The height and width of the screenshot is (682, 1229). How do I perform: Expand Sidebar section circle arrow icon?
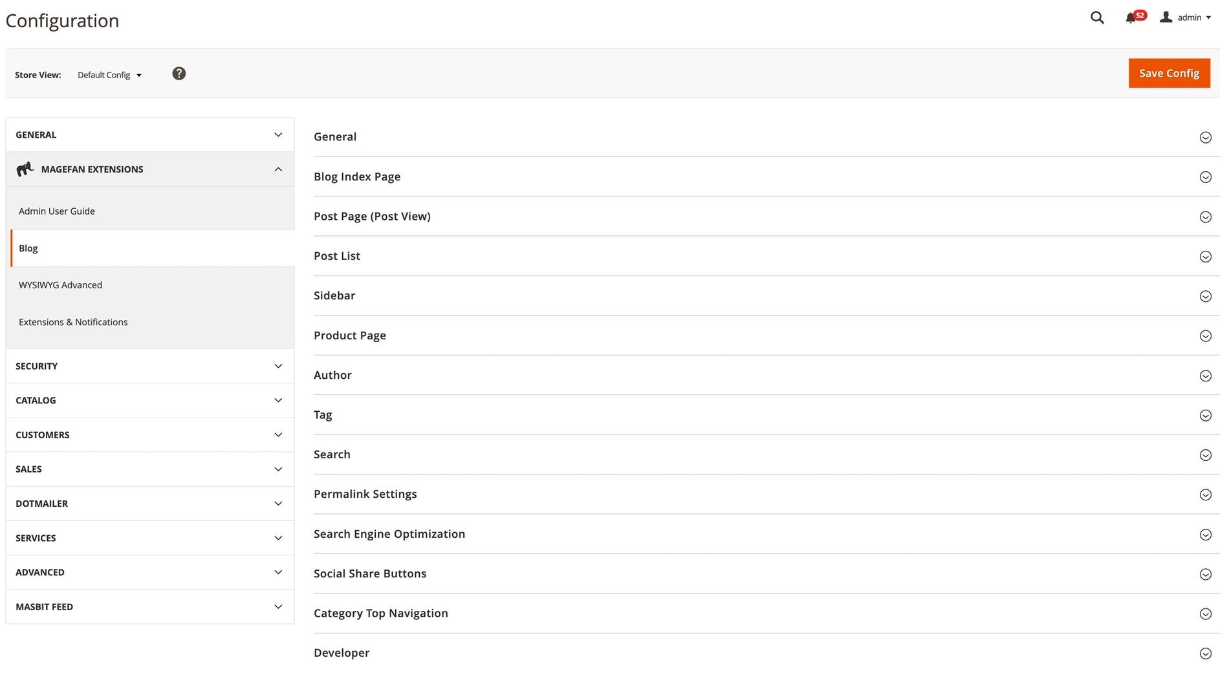click(1205, 296)
